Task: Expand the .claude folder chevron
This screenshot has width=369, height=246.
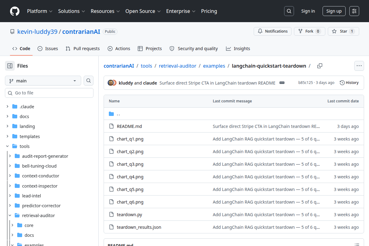Action: tap(7, 106)
